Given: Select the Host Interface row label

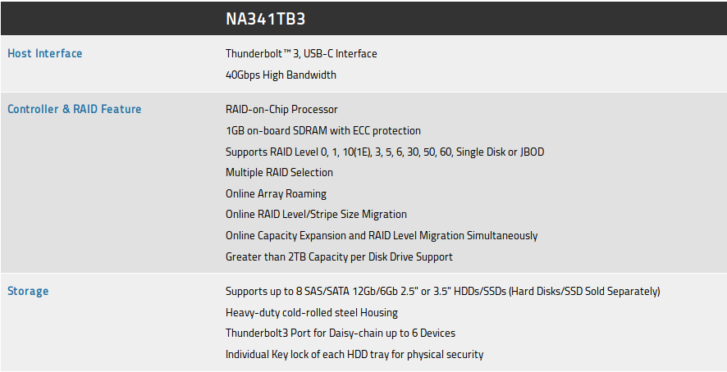Looking at the screenshot, I should (45, 53).
